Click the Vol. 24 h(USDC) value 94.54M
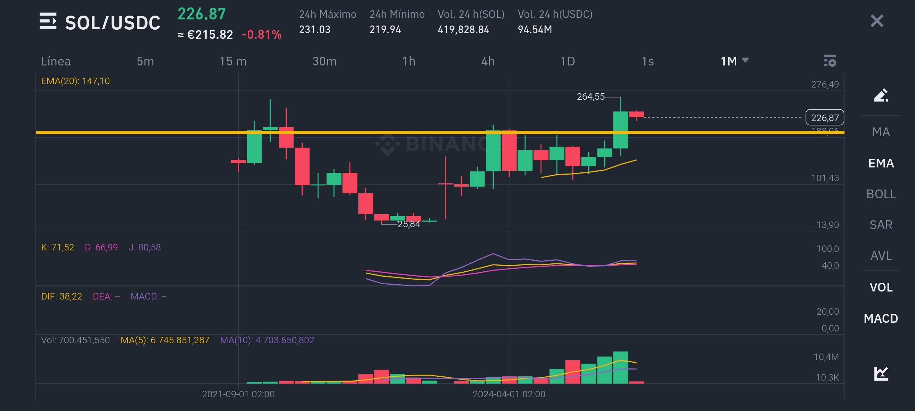This screenshot has height=411, width=915. point(535,30)
